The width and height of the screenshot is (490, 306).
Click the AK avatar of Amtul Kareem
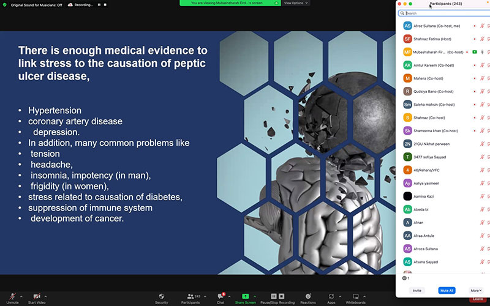pos(407,65)
